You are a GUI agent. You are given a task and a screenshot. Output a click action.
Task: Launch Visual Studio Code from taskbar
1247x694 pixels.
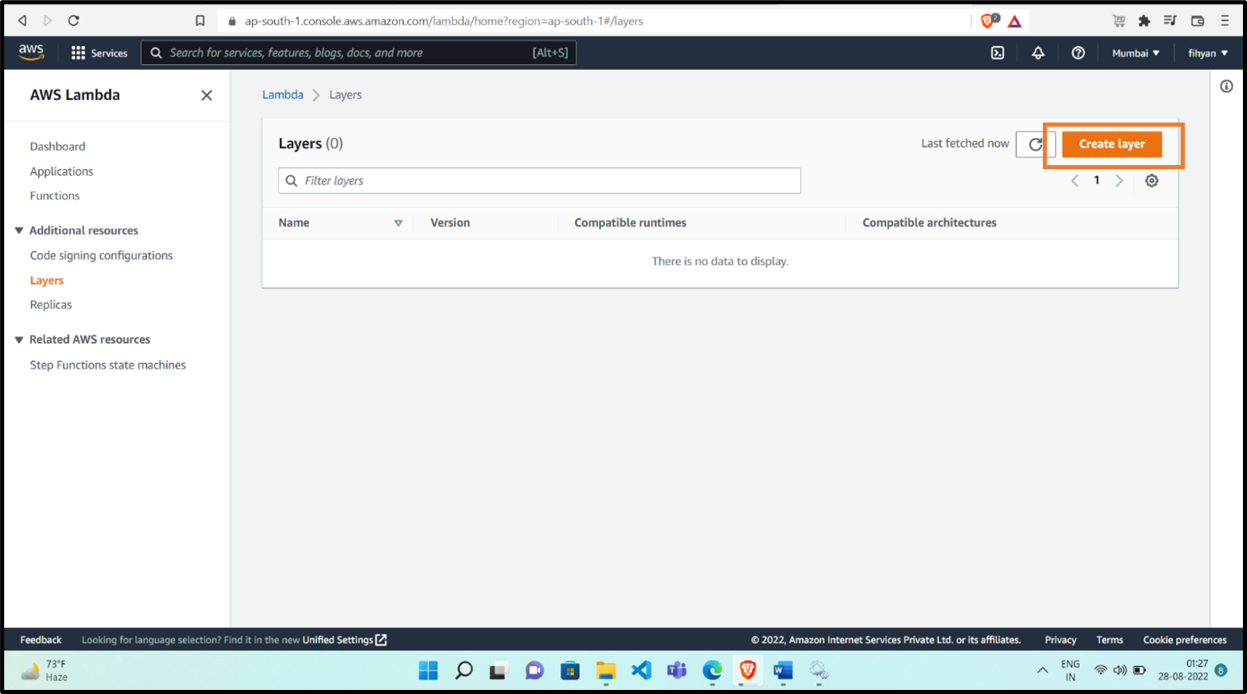click(641, 671)
